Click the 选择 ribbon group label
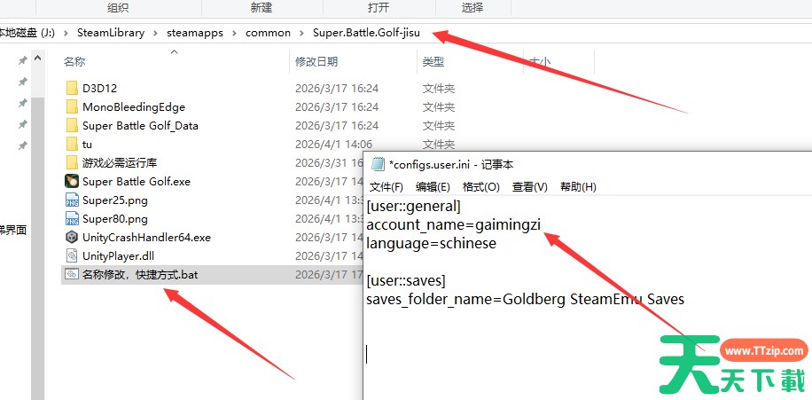The width and height of the screenshot is (812, 400). (472, 8)
